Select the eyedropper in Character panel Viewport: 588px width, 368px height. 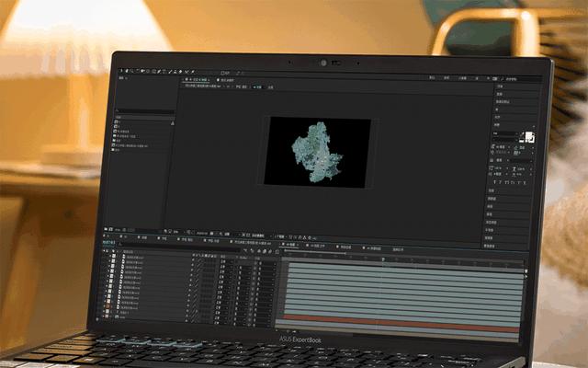click(522, 134)
